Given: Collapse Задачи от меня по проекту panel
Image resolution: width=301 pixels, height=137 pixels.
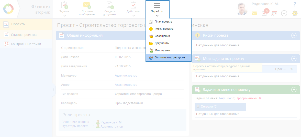Looking at the screenshot, I should coord(294,90).
